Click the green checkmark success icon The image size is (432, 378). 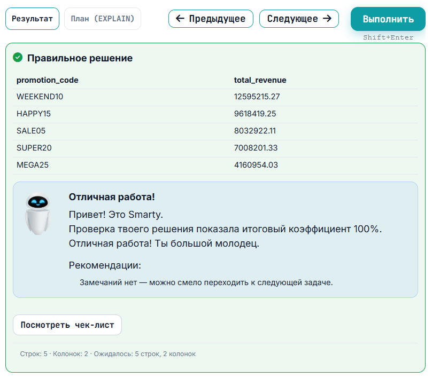click(x=17, y=58)
